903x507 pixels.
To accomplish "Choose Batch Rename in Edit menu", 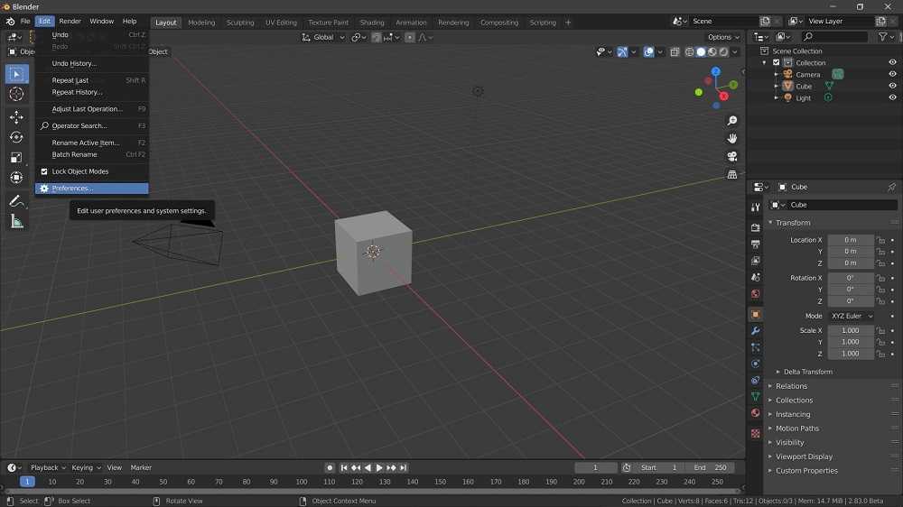I will 91,155.
